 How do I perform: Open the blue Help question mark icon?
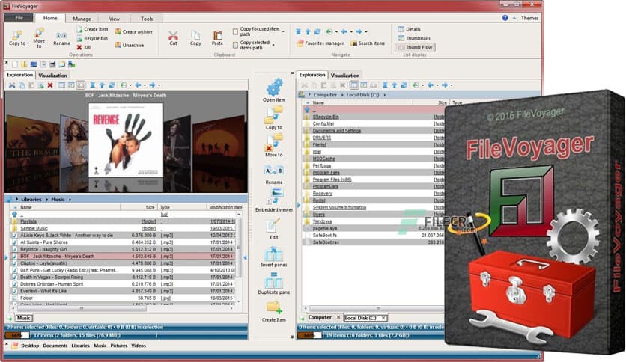505,18
